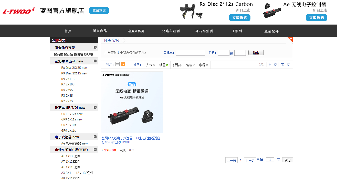Sort products by 价格 ascending

[x=191, y=65]
